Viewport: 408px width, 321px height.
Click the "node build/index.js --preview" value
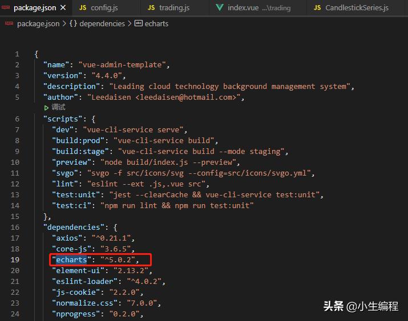(168, 162)
